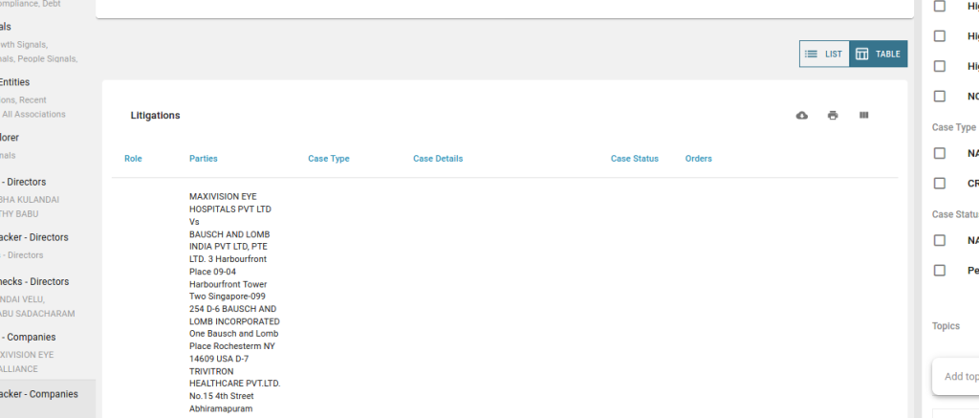Viewport: 979px width, 418px height.
Task: Open Tracker - Companies in the sidebar
Action: coord(38,394)
